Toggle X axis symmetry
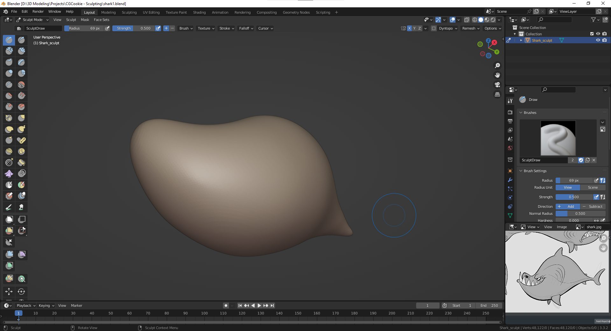This screenshot has width=611, height=331. tap(409, 28)
